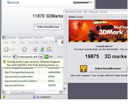This screenshot has width=139, height=111.
Task: Click the Back arrow in Internet Explorer
Action: coord(6,50)
